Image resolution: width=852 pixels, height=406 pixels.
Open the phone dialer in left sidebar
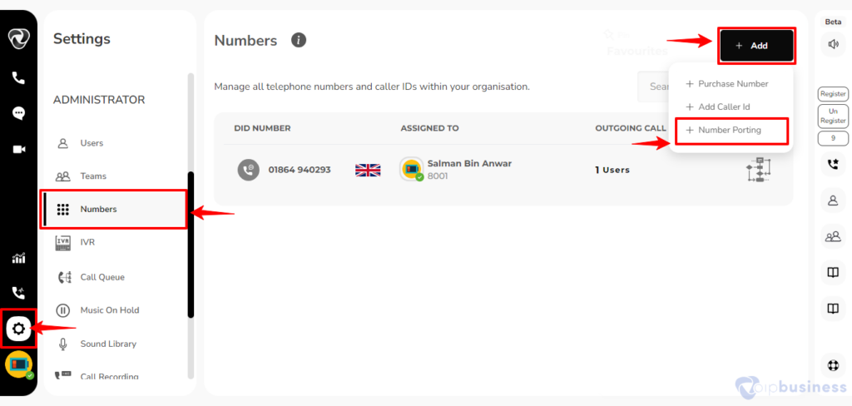click(x=18, y=77)
